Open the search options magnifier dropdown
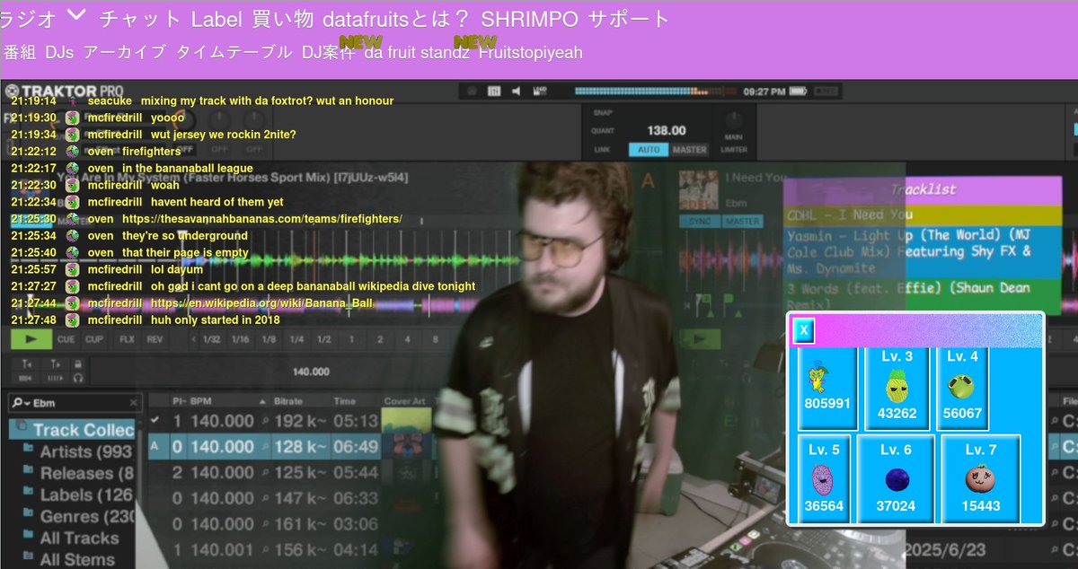Image resolution: width=1078 pixels, height=569 pixels. coord(20,404)
